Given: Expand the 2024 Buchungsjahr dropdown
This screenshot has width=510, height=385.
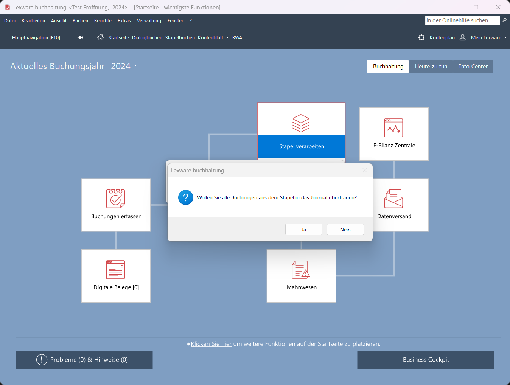Looking at the screenshot, I should point(135,66).
